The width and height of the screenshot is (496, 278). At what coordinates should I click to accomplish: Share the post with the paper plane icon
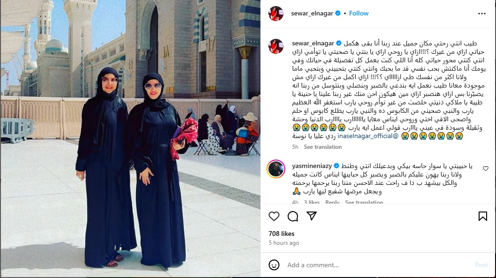312,216
